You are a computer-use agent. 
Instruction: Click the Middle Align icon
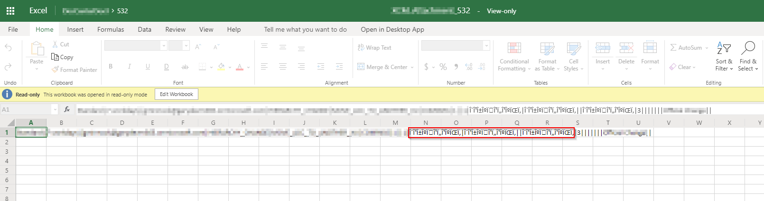[283, 47]
